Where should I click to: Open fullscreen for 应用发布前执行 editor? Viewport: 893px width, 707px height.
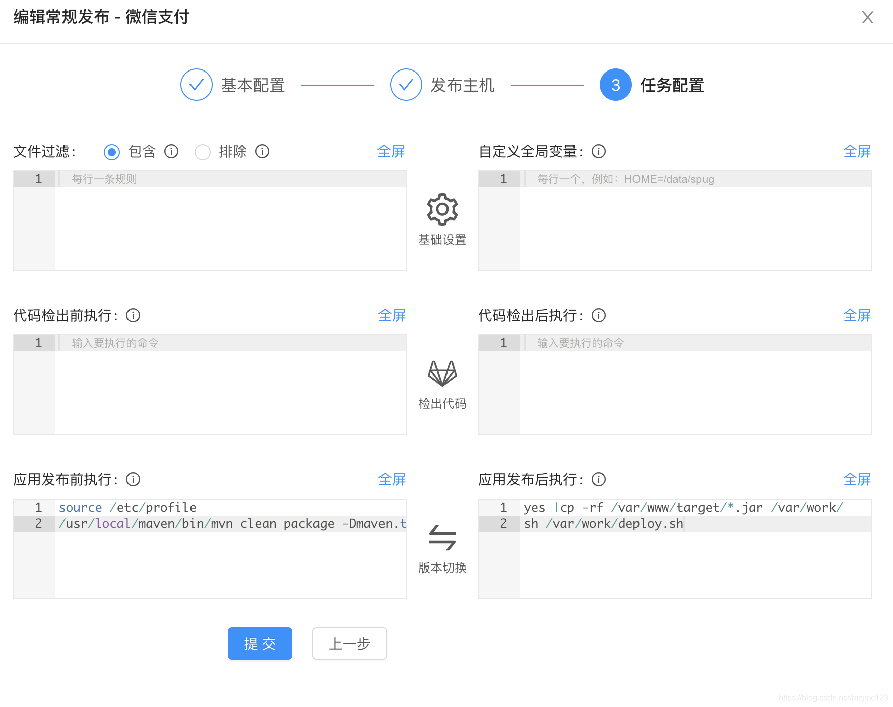tap(392, 479)
